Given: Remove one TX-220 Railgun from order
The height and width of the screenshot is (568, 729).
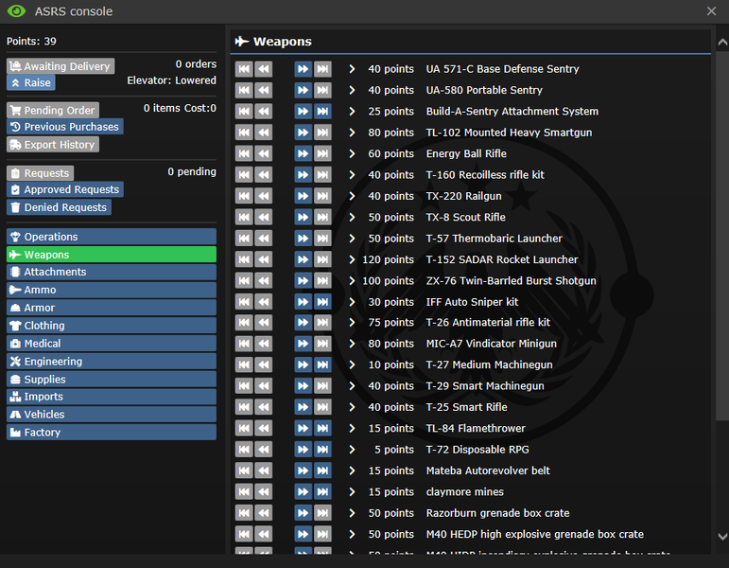Looking at the screenshot, I should point(263,196).
